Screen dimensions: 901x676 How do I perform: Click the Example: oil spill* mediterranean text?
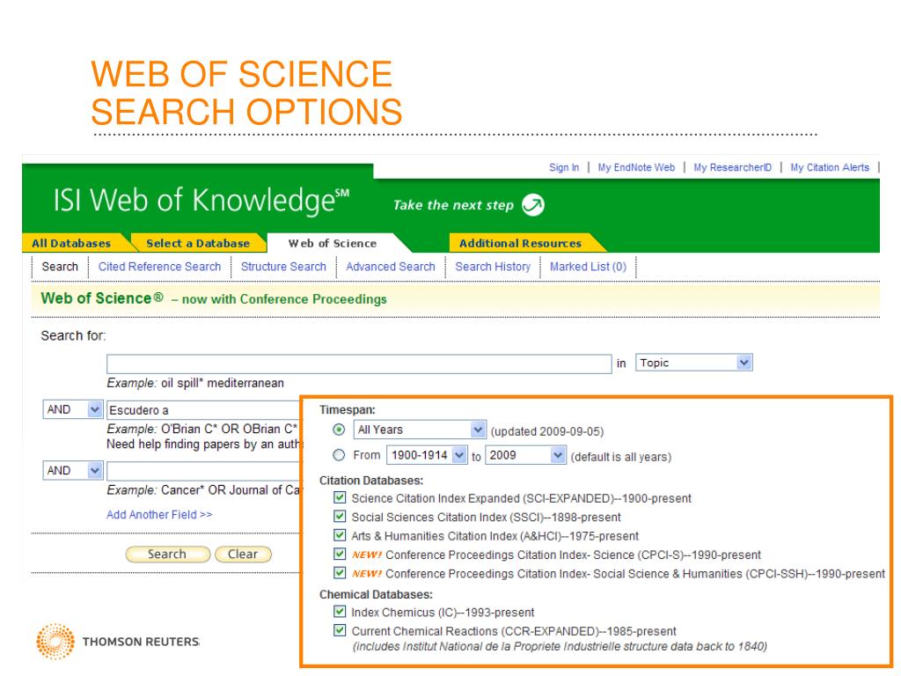[195, 383]
